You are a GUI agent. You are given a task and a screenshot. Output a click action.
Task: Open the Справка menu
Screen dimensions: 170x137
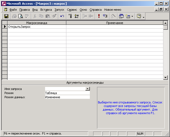[96, 10]
